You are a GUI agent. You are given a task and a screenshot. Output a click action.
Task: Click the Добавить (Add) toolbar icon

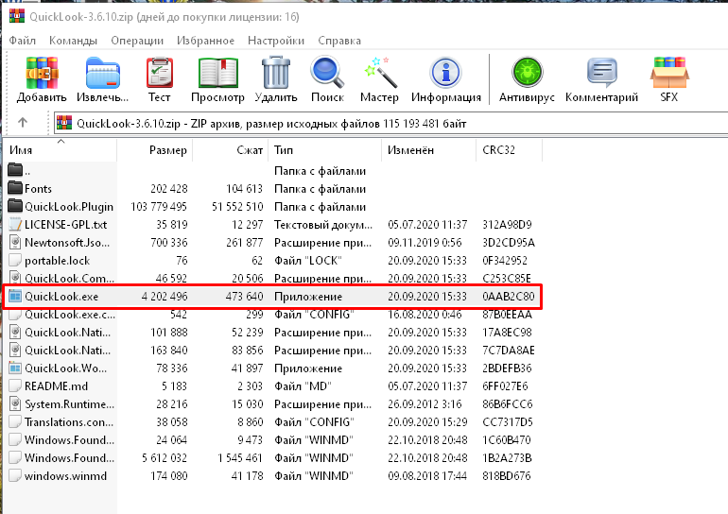tap(42, 73)
